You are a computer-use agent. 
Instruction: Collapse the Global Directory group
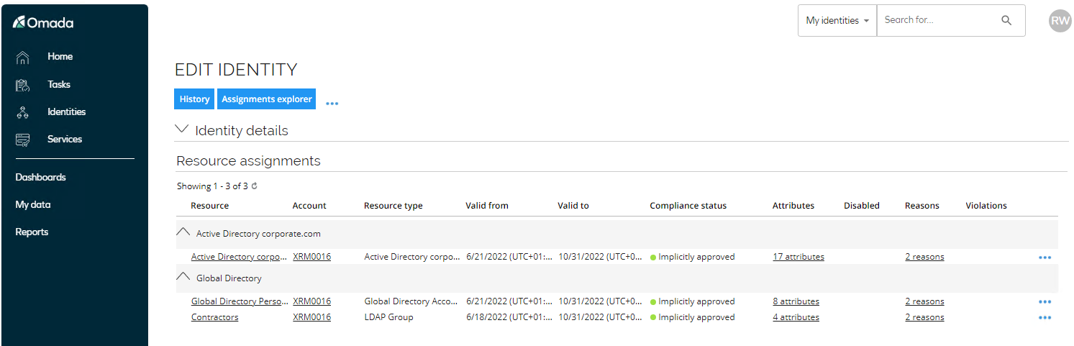183,276
